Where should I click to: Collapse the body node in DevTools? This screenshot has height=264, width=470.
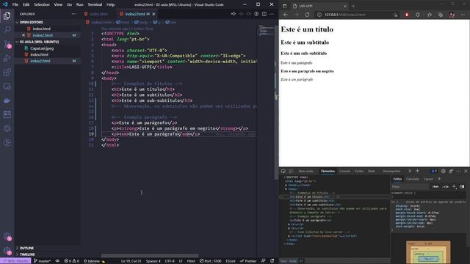click(286, 189)
